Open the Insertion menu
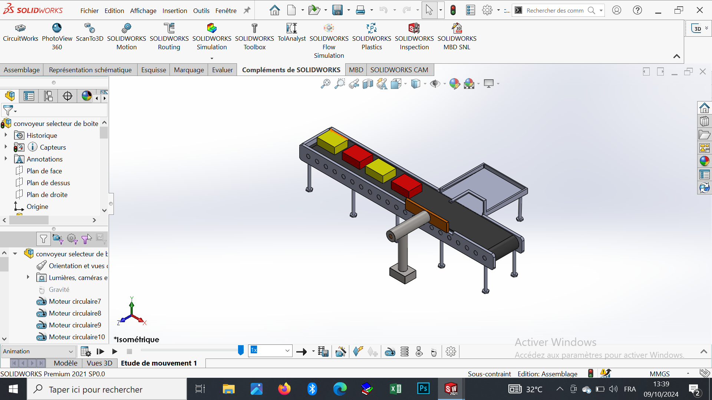The width and height of the screenshot is (712, 400). (175, 11)
